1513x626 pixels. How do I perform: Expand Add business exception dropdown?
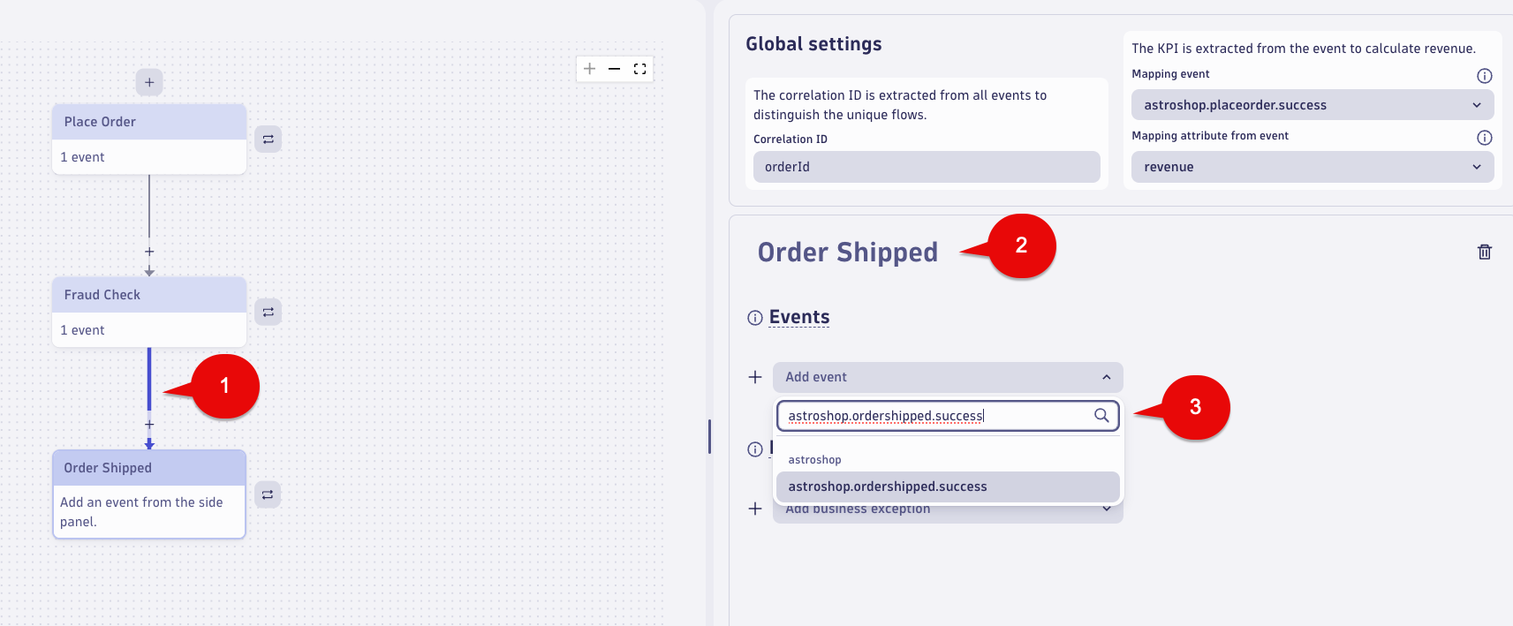[x=1107, y=509]
